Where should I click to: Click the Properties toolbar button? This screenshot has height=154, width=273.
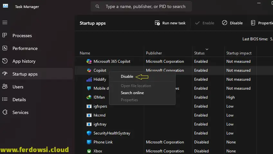pos(262,23)
